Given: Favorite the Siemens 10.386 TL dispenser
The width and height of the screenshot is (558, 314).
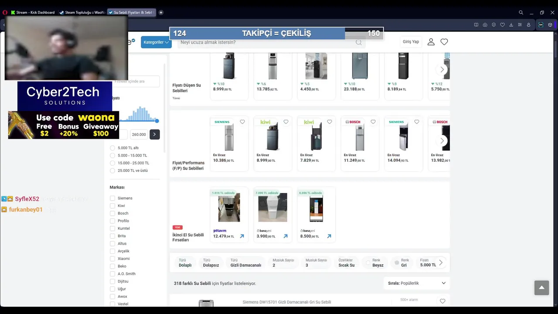Looking at the screenshot, I should click(242, 122).
